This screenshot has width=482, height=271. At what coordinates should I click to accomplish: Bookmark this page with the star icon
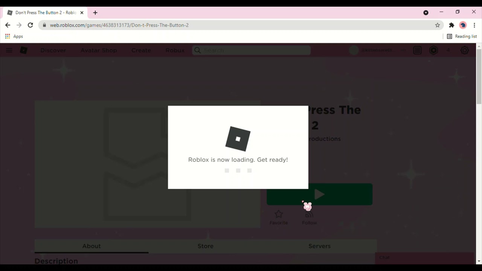tap(437, 25)
